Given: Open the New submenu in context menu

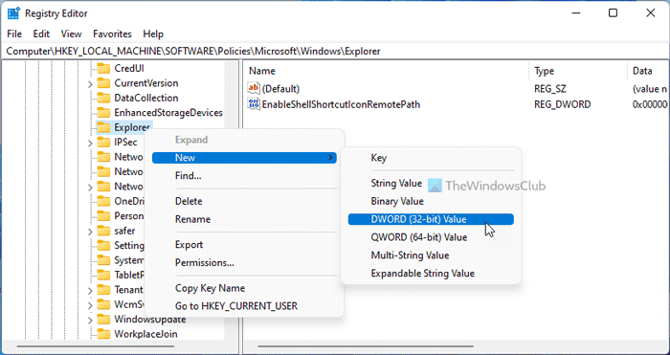Looking at the screenshot, I should [x=244, y=158].
